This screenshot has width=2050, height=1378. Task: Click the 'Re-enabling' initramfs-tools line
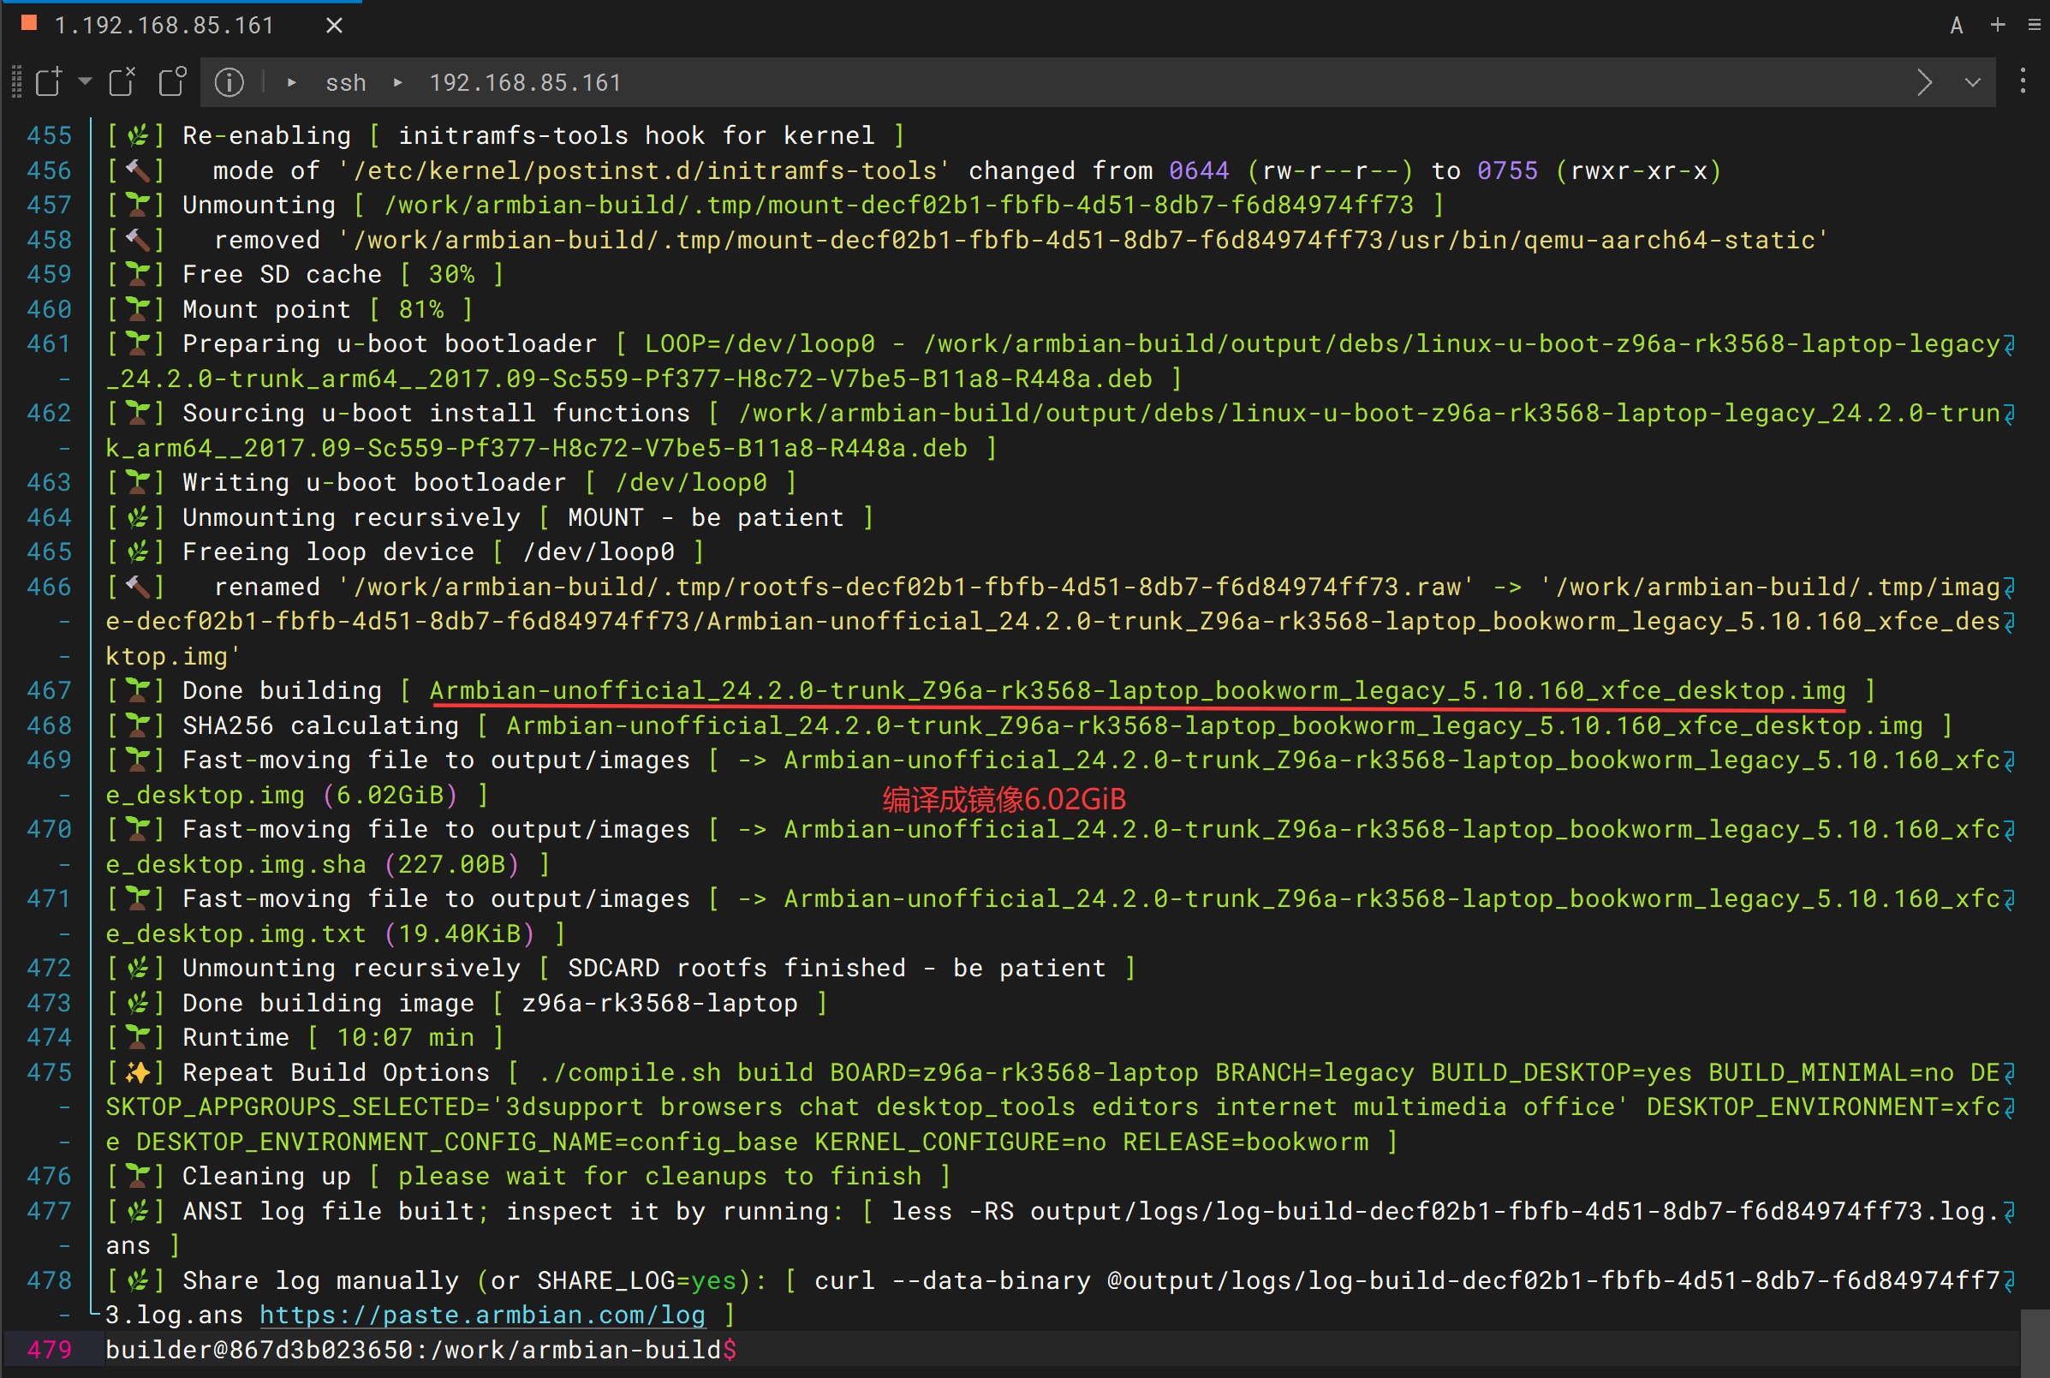(x=505, y=135)
